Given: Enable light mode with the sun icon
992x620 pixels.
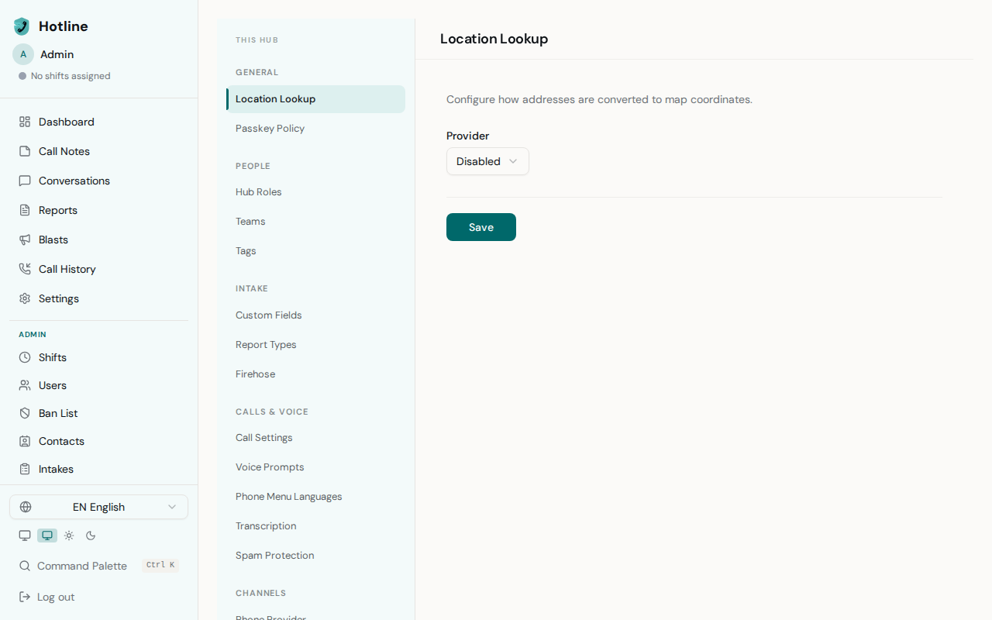Looking at the screenshot, I should click(x=69, y=535).
